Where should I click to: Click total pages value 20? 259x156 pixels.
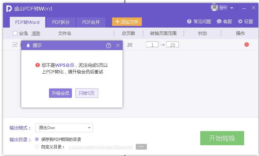click(x=130, y=45)
